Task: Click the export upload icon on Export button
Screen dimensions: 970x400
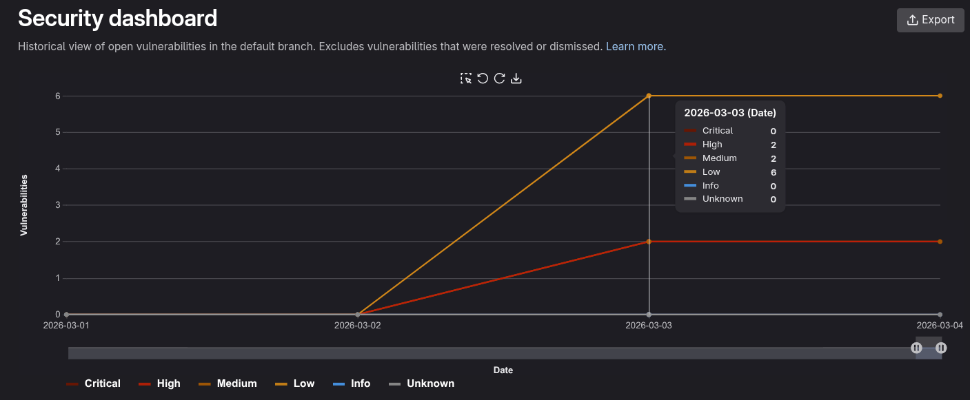Action: coord(912,19)
